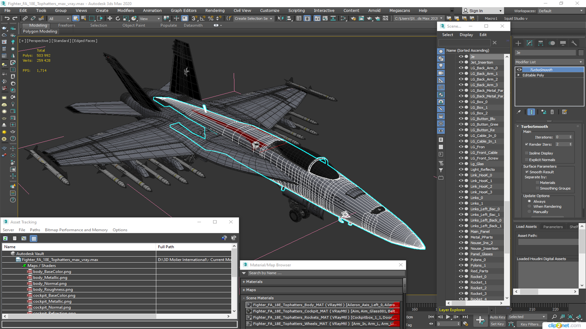Click the Mirror tool icon
This screenshot has height=329, width=586.
(280, 19)
